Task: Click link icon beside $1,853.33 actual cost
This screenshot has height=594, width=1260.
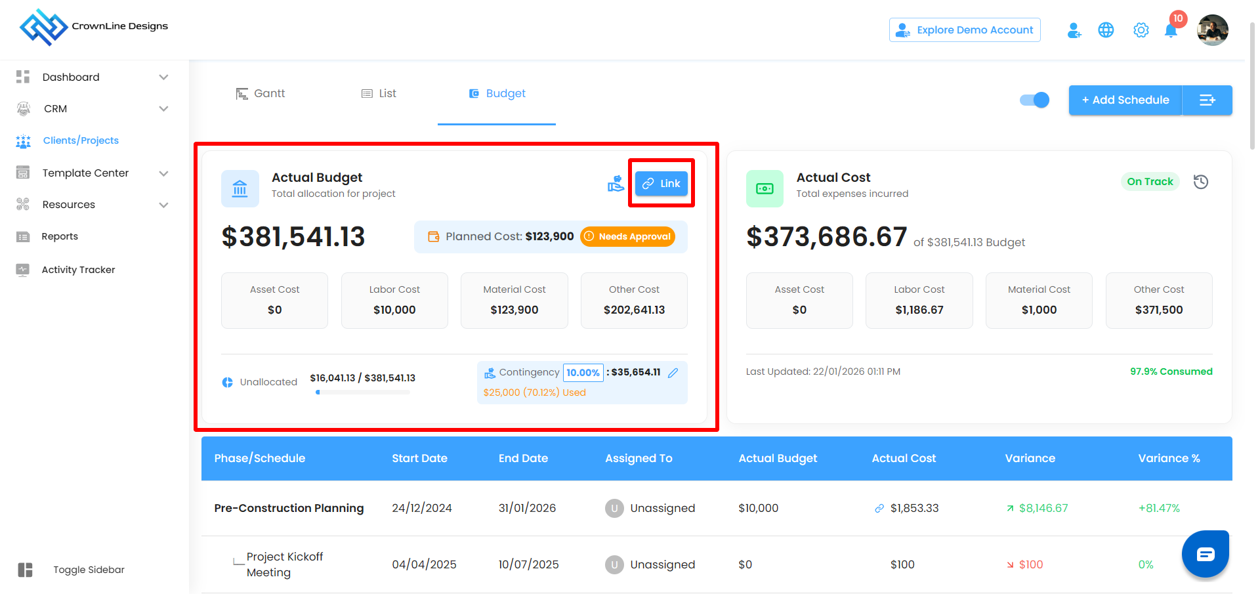Action: [879, 508]
